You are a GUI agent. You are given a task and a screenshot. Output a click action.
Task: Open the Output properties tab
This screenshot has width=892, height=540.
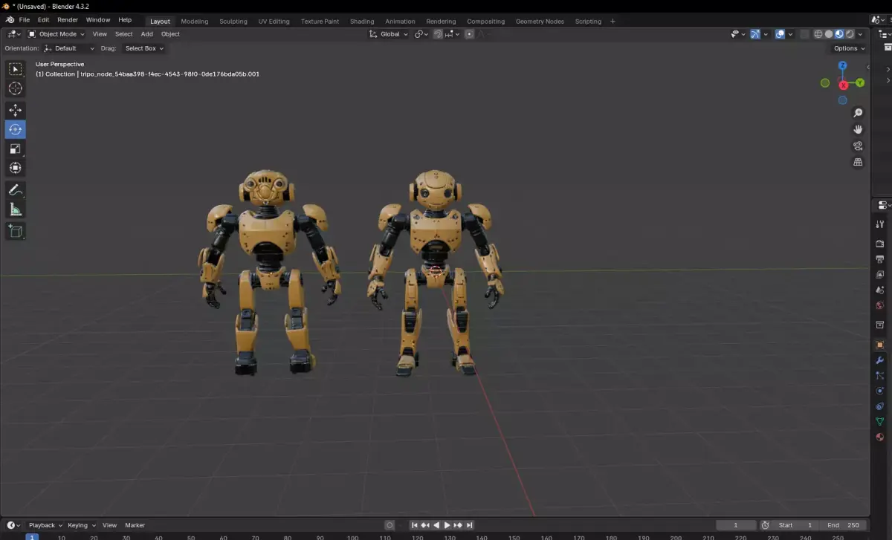click(x=880, y=259)
